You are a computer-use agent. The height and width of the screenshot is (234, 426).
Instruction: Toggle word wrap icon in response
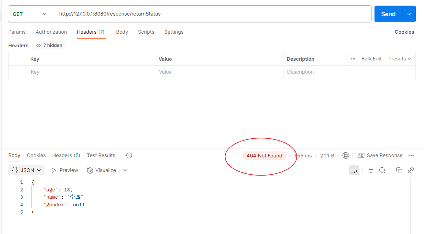pyautogui.click(x=354, y=170)
